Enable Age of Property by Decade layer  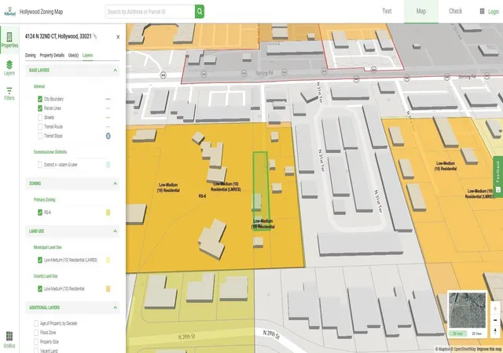coord(36,323)
